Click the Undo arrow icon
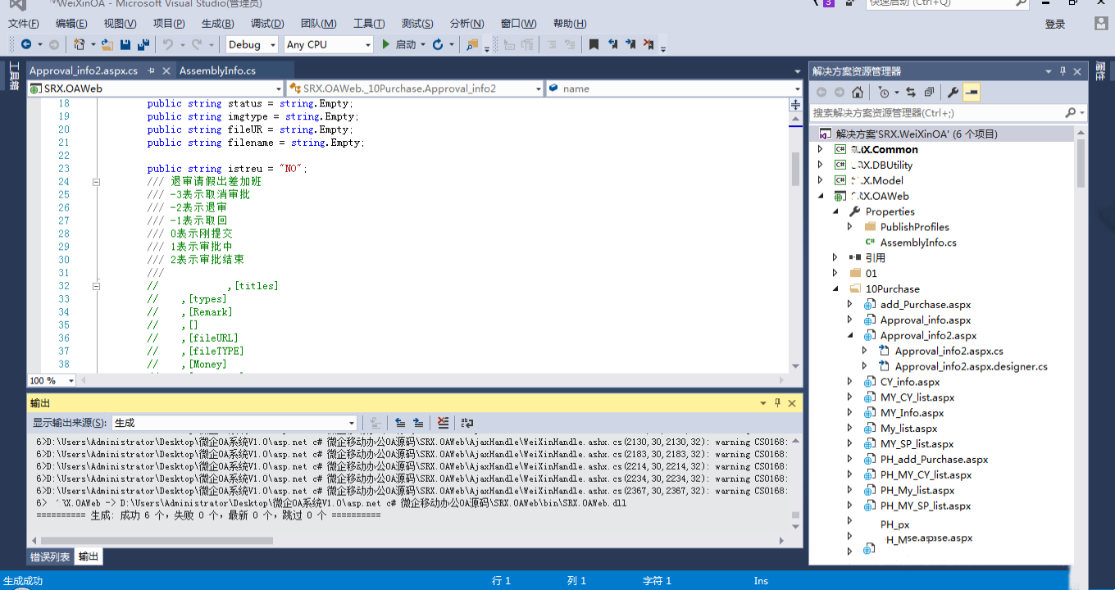The height and width of the screenshot is (590, 1115). tap(167, 44)
